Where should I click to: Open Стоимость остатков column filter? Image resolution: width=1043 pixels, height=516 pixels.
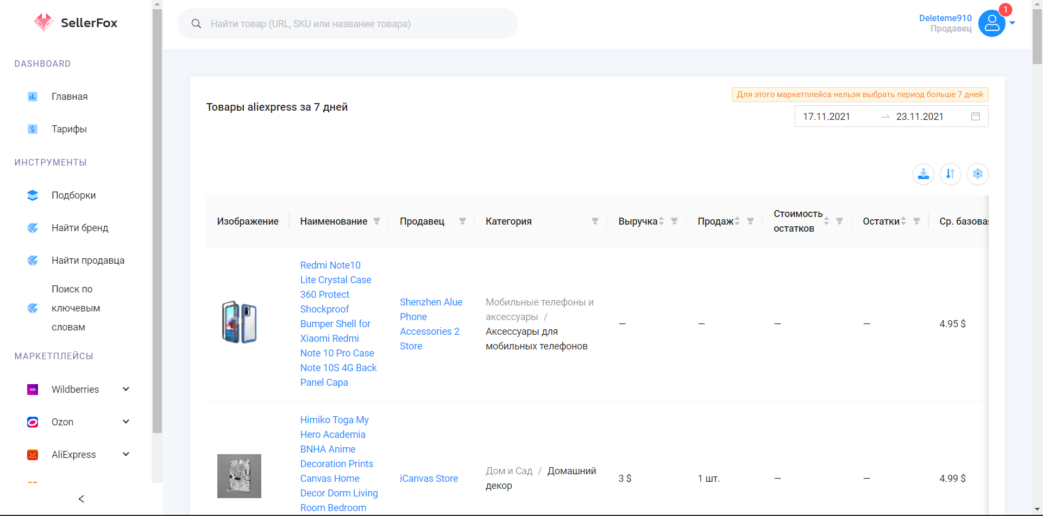point(839,221)
